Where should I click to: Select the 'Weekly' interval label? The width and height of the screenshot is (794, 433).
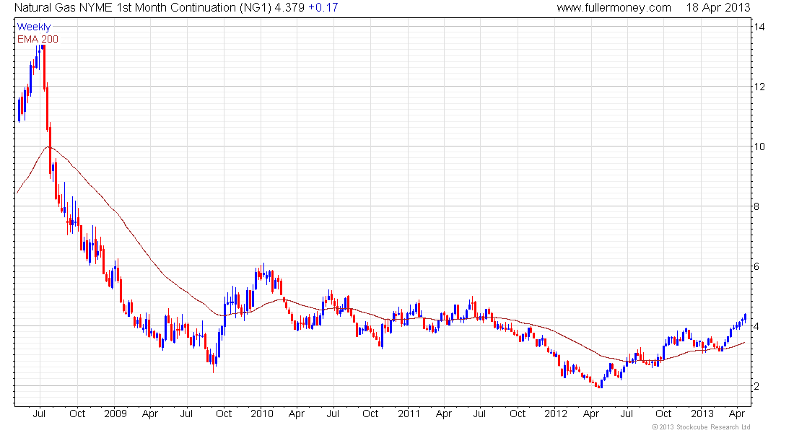pyautogui.click(x=34, y=27)
